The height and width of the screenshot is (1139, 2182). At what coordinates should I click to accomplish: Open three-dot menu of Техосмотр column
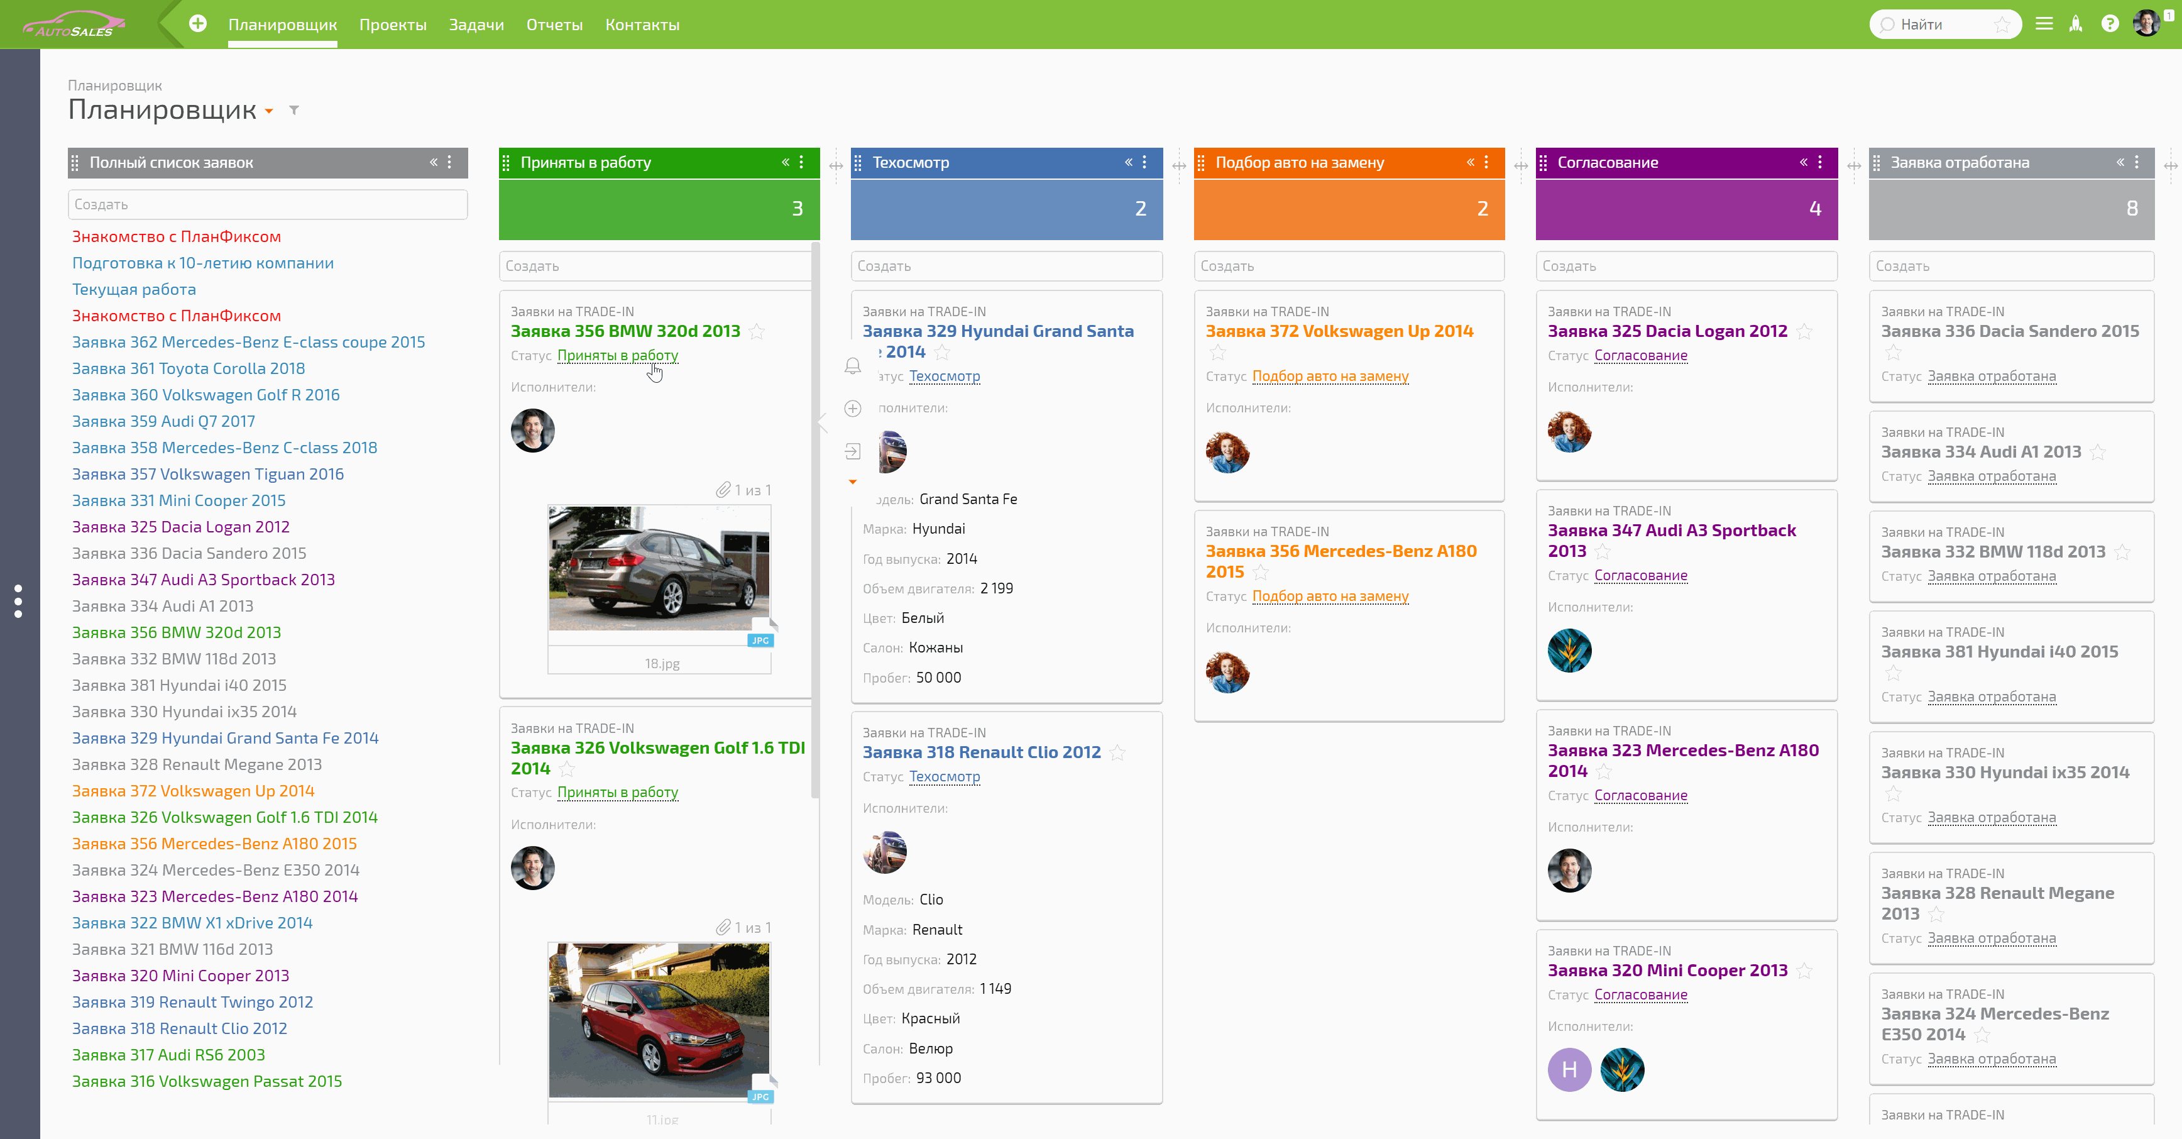tap(1144, 162)
